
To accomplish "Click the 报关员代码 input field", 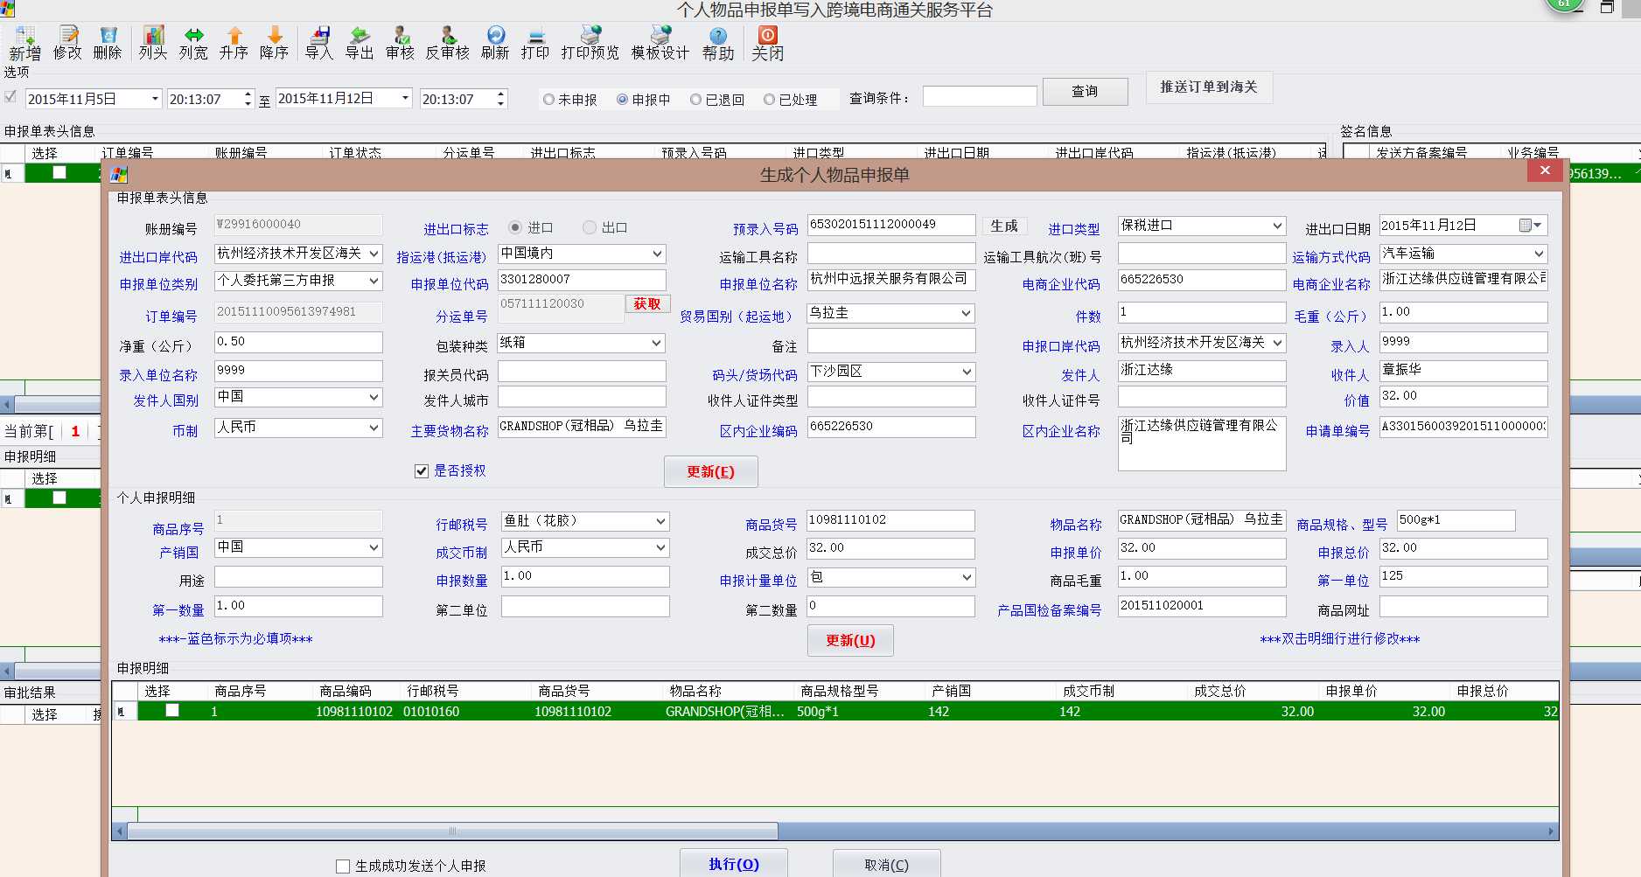I will [582, 372].
